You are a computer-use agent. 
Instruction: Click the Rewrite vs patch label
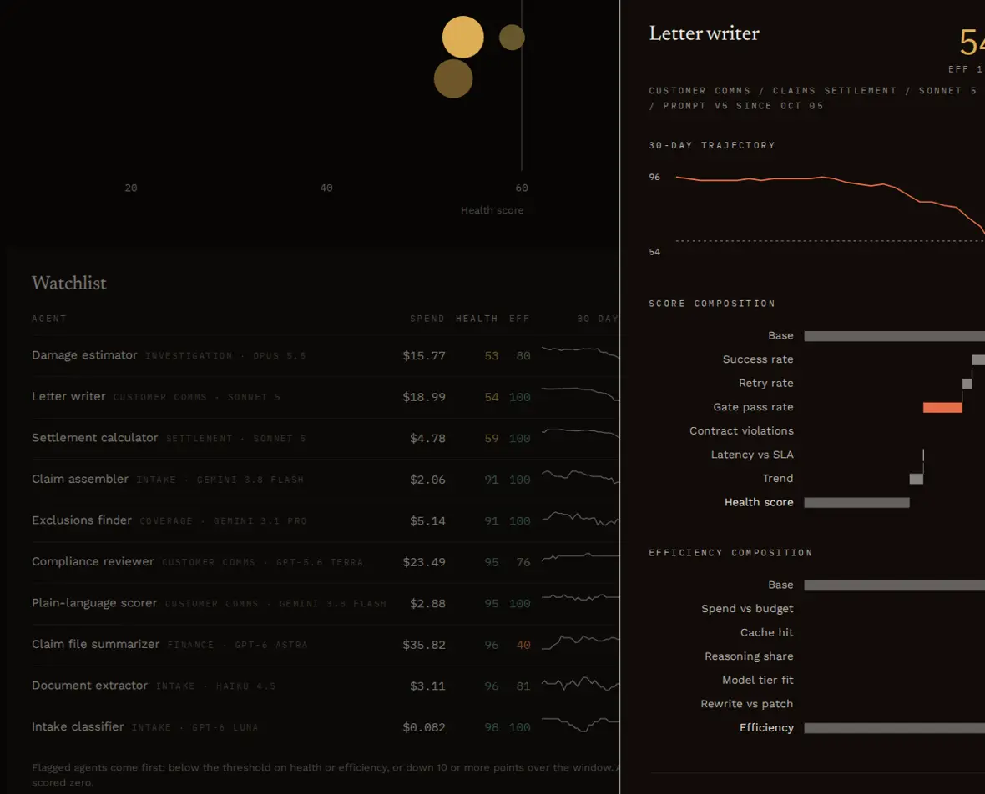(746, 704)
